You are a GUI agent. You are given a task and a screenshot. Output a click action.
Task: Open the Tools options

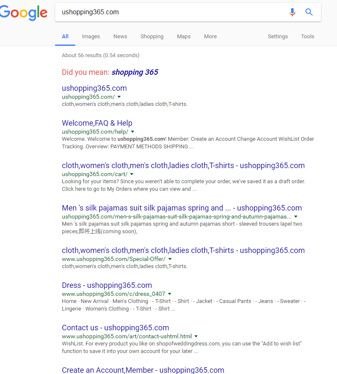(308, 37)
